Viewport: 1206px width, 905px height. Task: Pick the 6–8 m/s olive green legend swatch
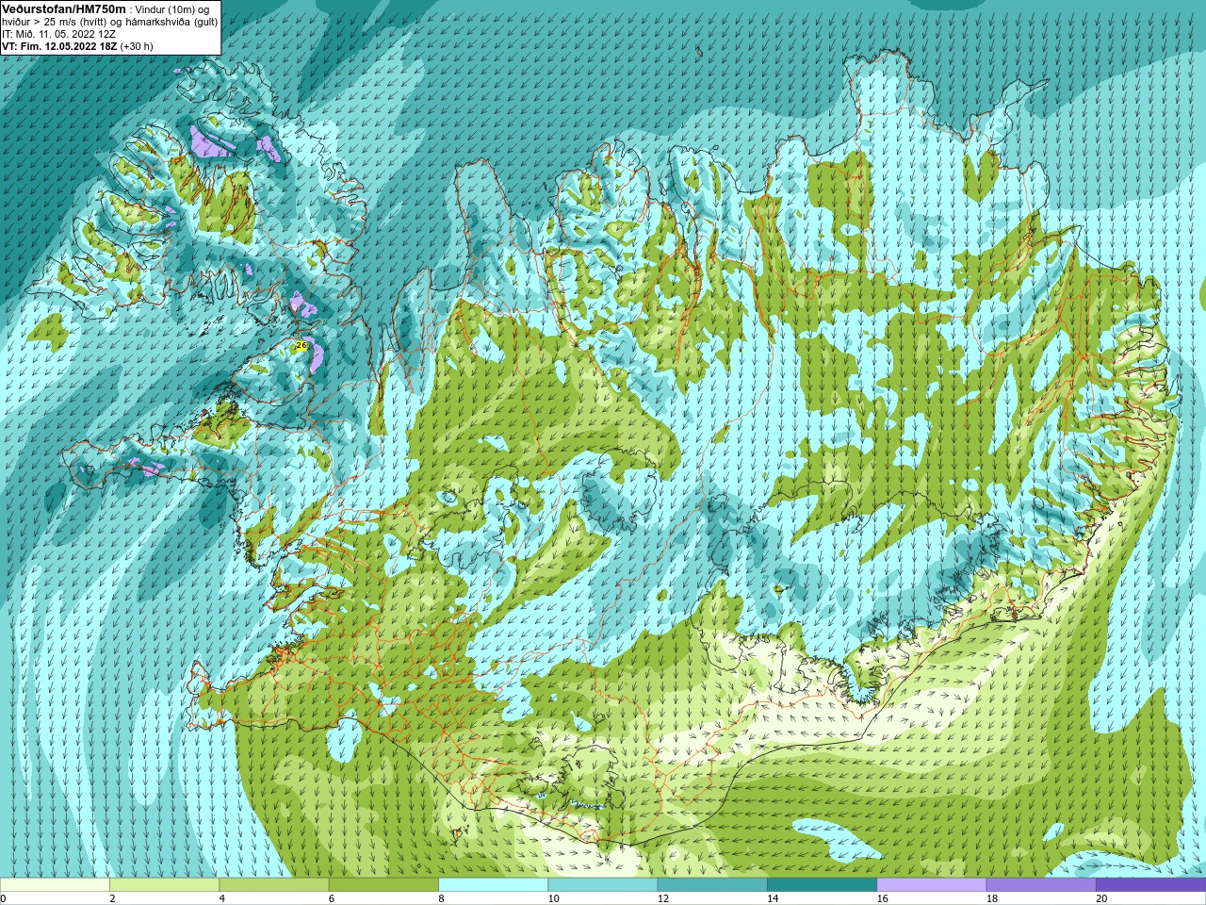pyautogui.click(x=383, y=885)
